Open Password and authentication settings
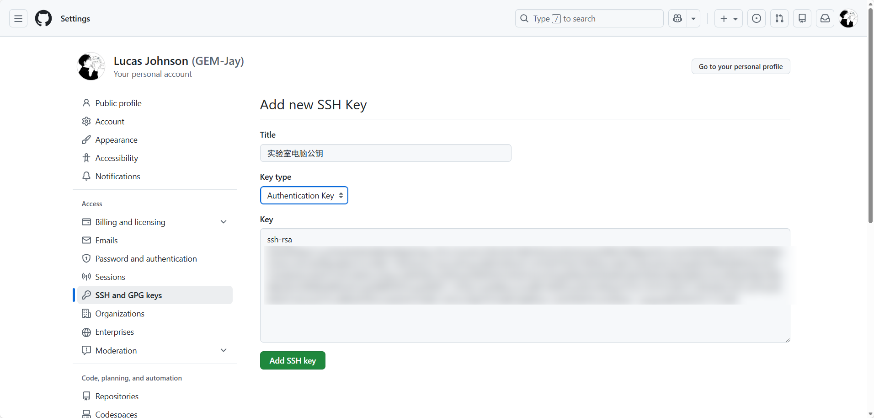Screen dimensions: 874x418 (x=146, y=258)
